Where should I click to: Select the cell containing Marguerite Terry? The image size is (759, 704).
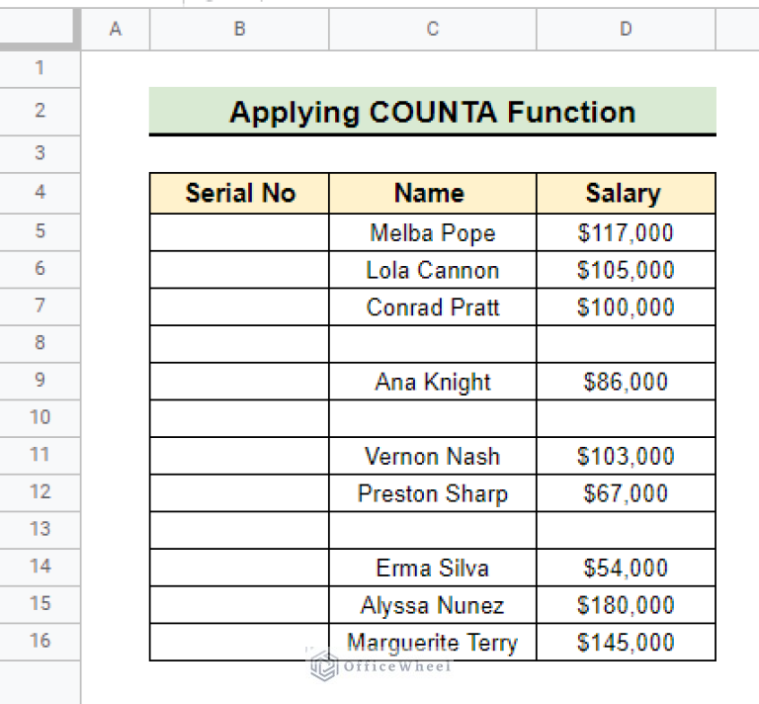click(x=432, y=643)
